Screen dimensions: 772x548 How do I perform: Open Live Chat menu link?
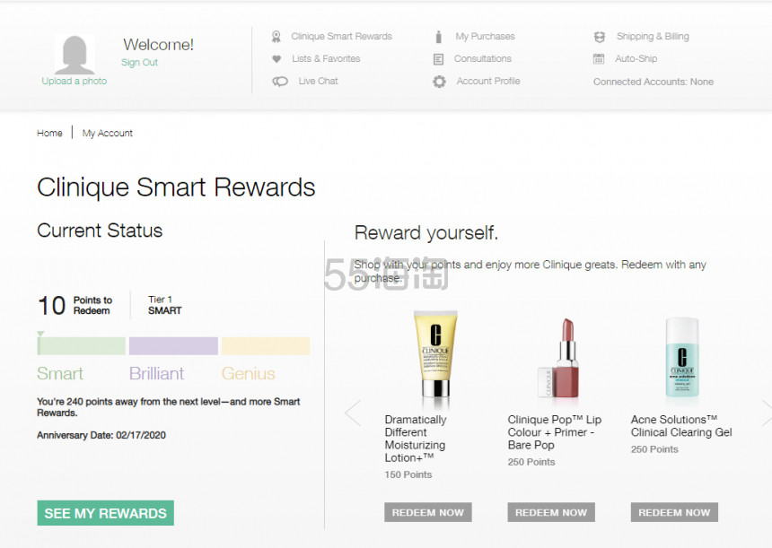pyautogui.click(x=318, y=81)
